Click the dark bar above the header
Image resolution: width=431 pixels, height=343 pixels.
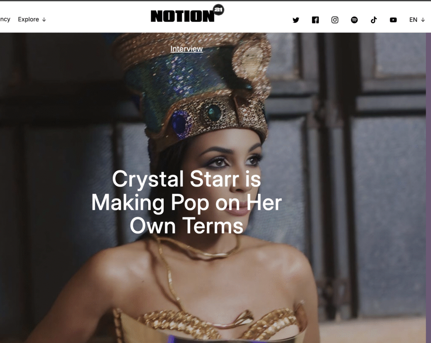click(x=215, y=0)
